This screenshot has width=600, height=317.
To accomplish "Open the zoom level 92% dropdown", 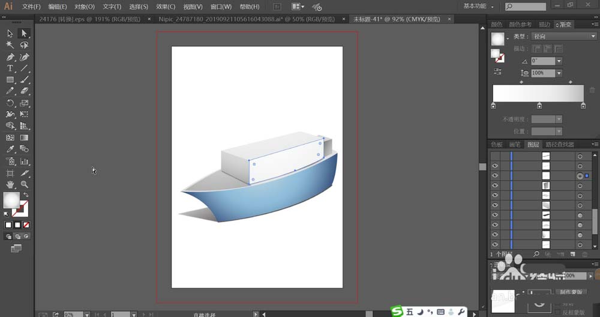I will click(x=87, y=315).
